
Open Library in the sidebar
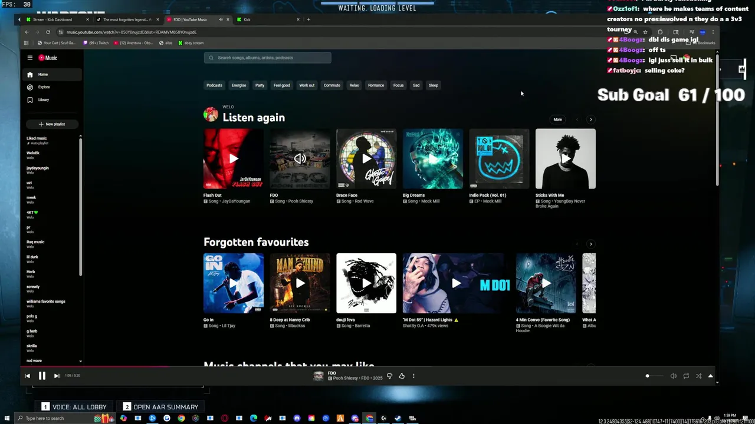51,100
